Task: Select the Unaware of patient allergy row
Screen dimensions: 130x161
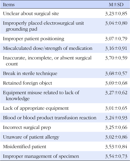Action: click(65, 137)
